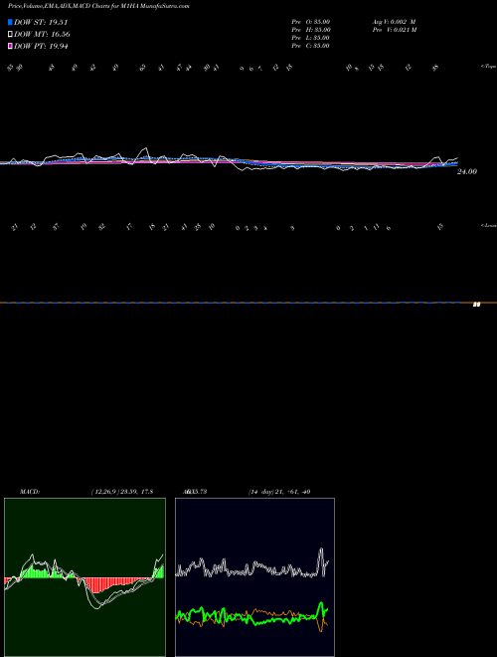Open the ADX indicator chart panel

tap(254, 577)
